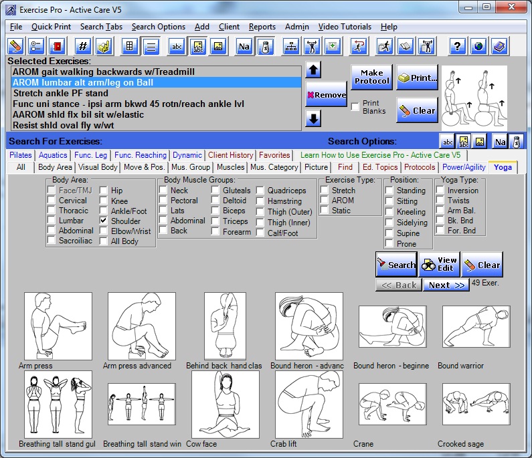Click the Na toolbar icon
This screenshot has width=532, height=458.
pos(244,46)
